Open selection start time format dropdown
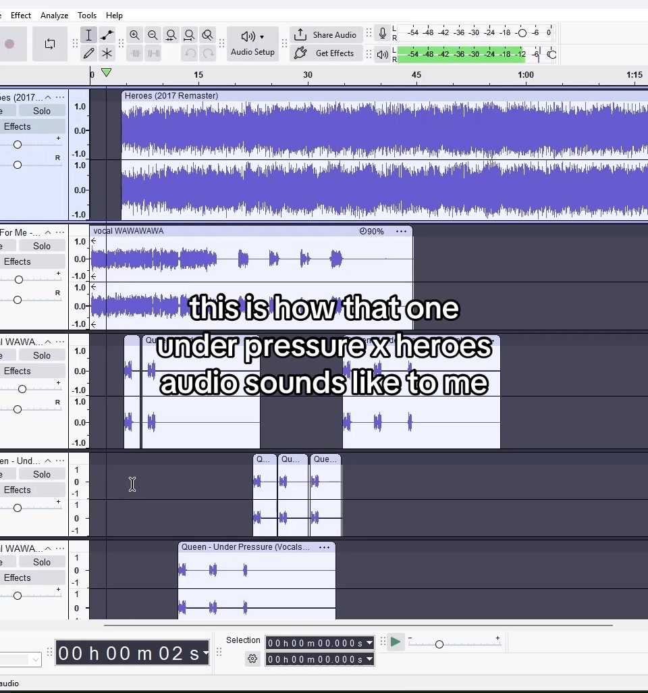Screen dimensions: 648x693 [x=370, y=643]
